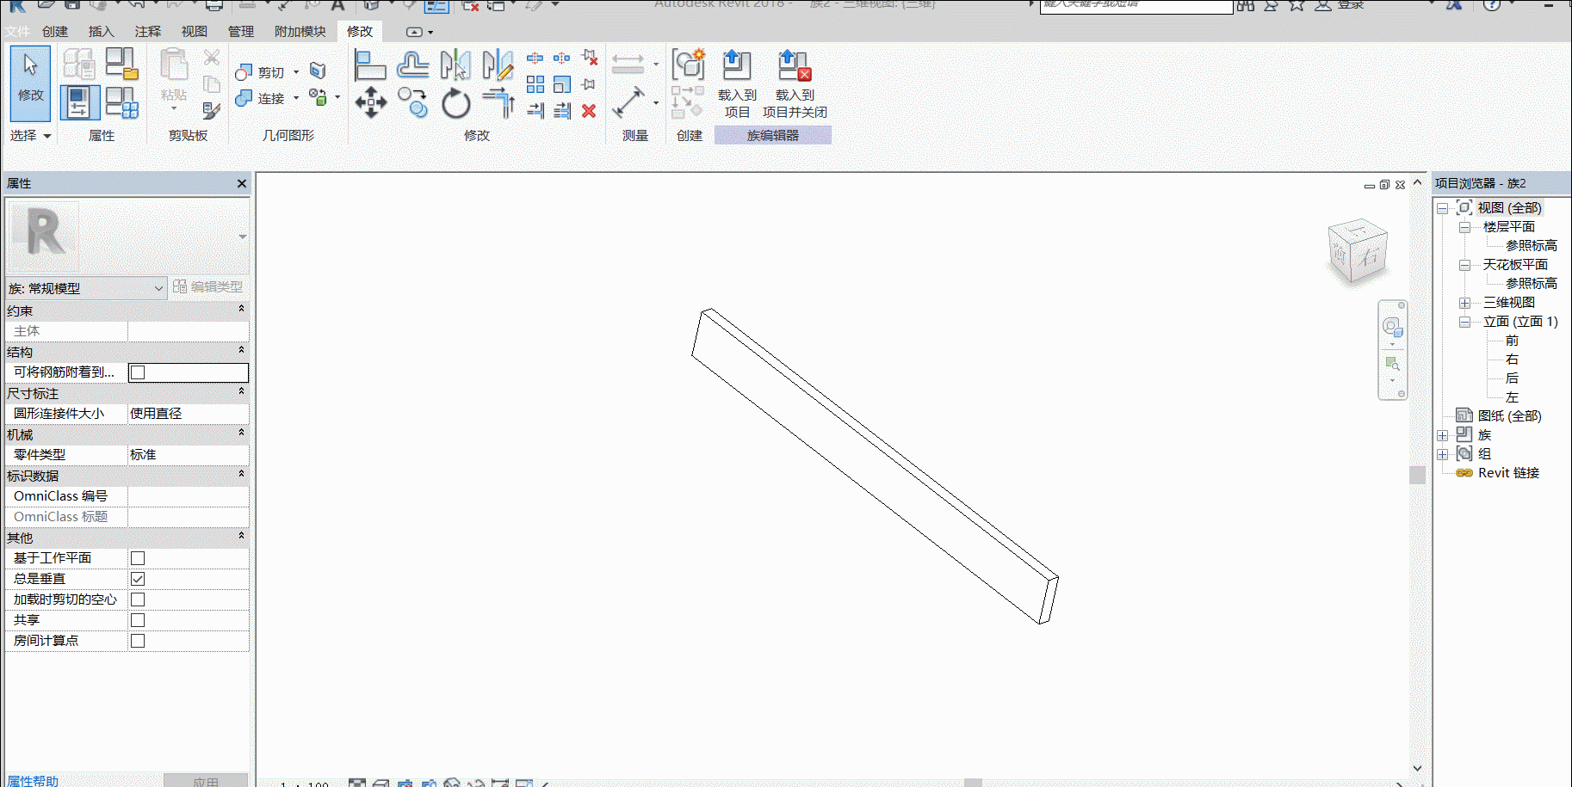Click the 编辑类型 button

click(208, 286)
